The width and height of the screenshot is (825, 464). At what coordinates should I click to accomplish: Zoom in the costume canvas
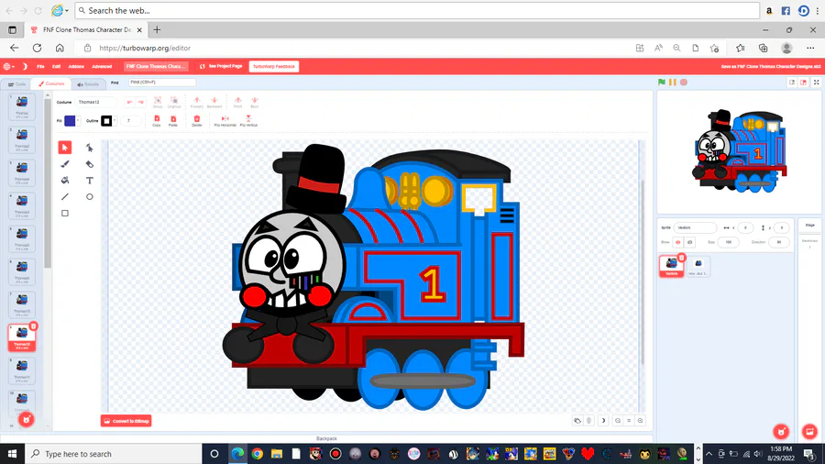(x=641, y=420)
